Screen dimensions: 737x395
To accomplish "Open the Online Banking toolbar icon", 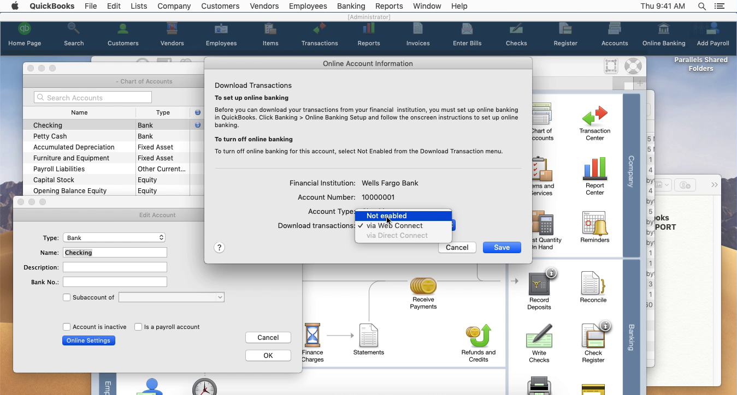I will pos(664,34).
